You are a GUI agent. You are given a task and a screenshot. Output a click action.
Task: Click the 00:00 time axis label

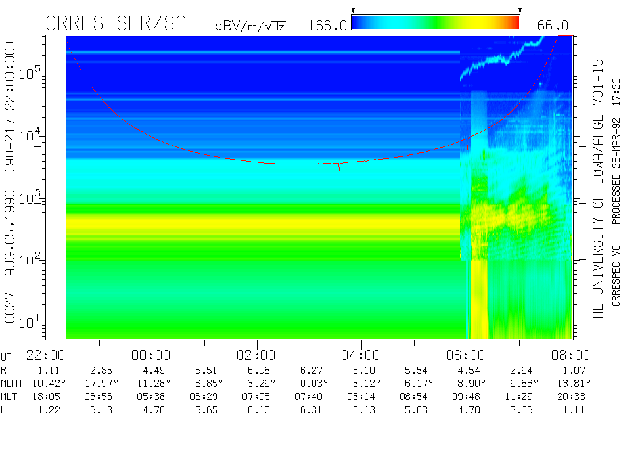(x=152, y=355)
